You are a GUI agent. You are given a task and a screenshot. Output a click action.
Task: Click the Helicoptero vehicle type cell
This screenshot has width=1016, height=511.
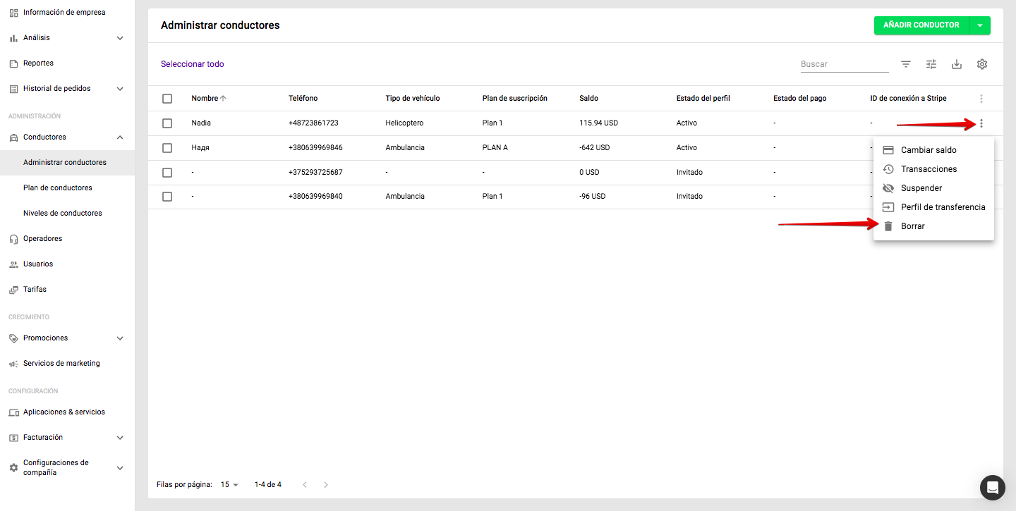(404, 123)
